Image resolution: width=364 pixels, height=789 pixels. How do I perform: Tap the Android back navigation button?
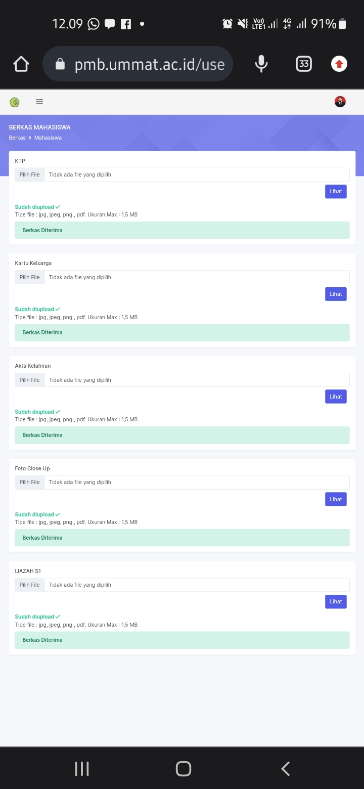click(285, 769)
